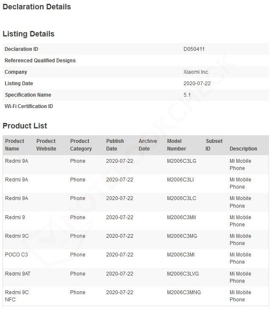Select the Description column header

point(243,149)
